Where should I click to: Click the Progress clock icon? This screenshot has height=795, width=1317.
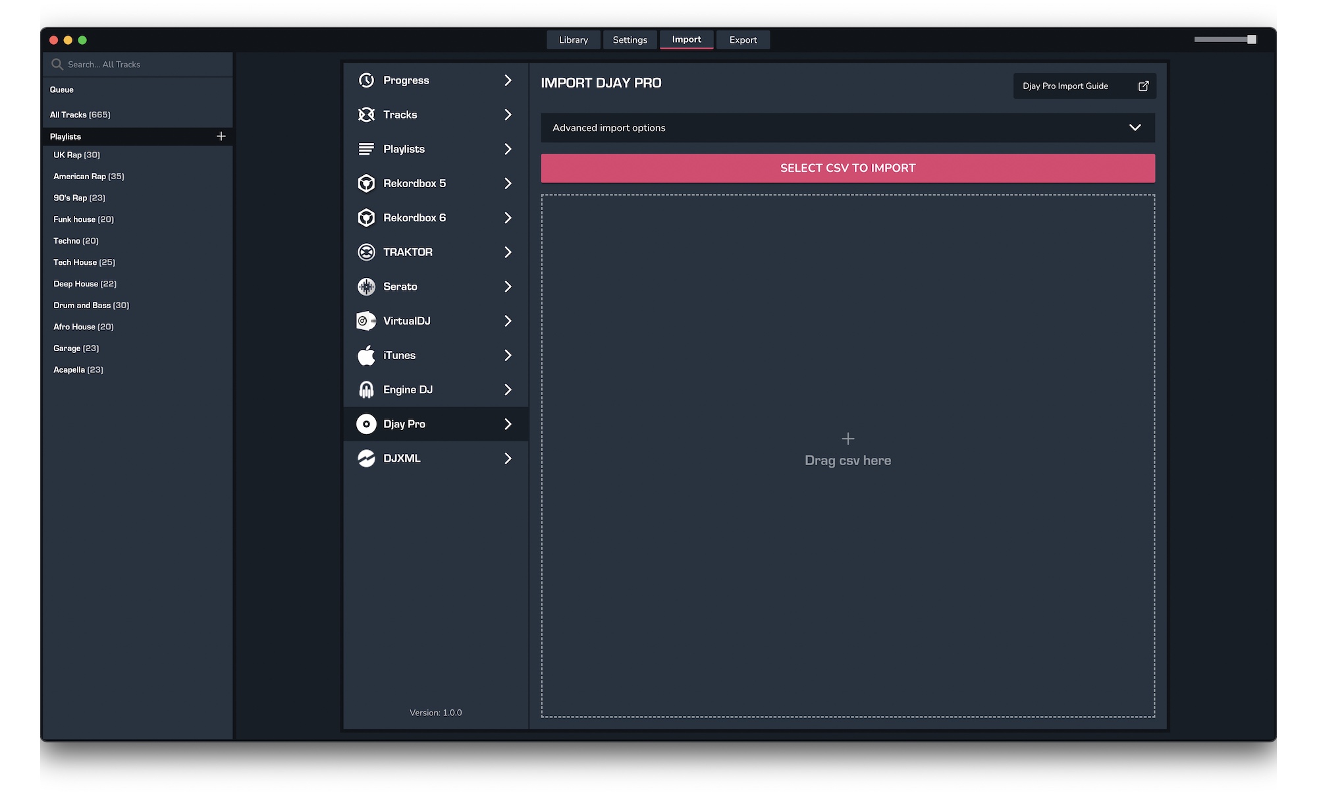coord(366,80)
